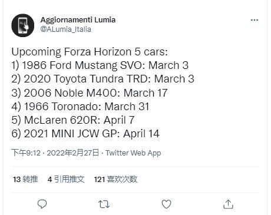Image resolution: width=271 pixels, height=215 pixels.
Task: Click the @ALumia_Italia handle
Action: 65,29
